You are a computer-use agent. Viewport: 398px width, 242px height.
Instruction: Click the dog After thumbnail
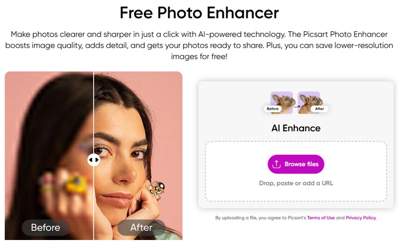click(x=309, y=102)
